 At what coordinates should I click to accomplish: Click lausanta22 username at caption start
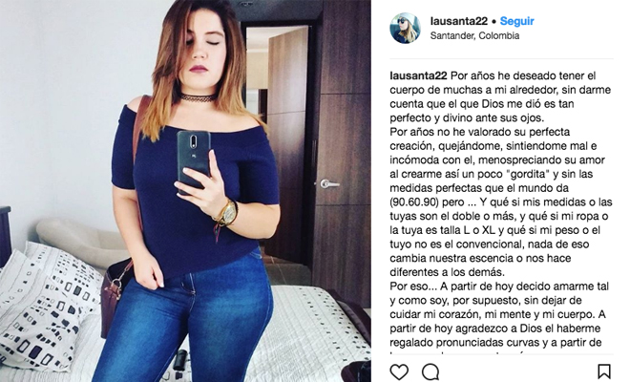point(418,75)
